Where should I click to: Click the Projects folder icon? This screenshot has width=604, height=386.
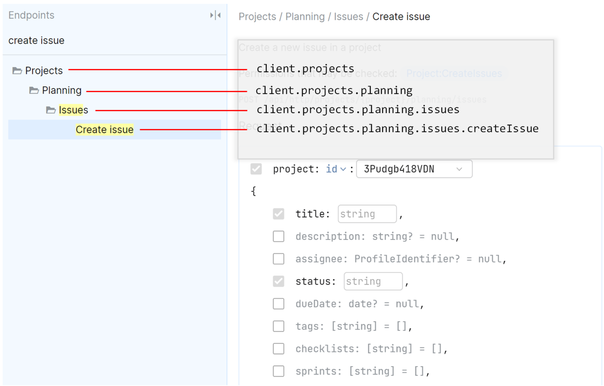click(17, 71)
